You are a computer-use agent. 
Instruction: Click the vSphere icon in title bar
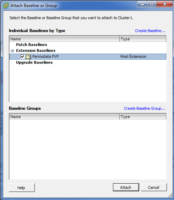(6, 6)
